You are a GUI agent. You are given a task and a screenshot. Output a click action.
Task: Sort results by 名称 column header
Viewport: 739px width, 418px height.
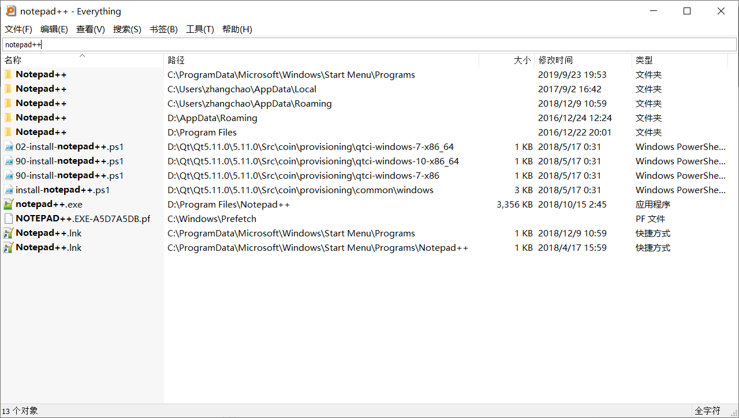tap(82, 60)
